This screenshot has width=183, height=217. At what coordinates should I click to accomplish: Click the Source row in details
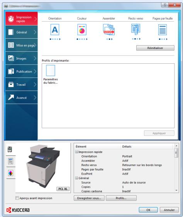pyautogui.click(x=124, y=182)
